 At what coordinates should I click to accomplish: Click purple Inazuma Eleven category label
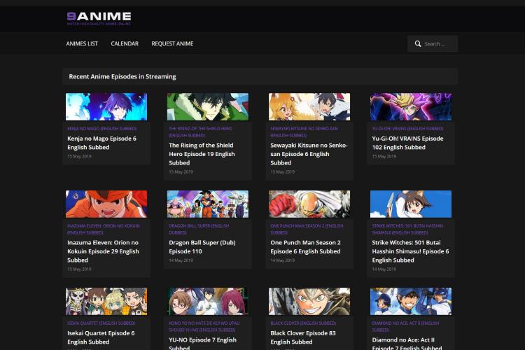[x=104, y=229]
